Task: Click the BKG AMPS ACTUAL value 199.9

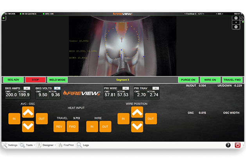Action: tap(24, 95)
